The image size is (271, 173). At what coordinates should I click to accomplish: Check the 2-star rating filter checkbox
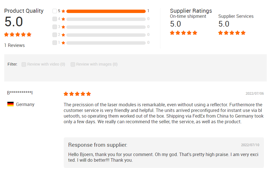pyautogui.click(x=55, y=35)
